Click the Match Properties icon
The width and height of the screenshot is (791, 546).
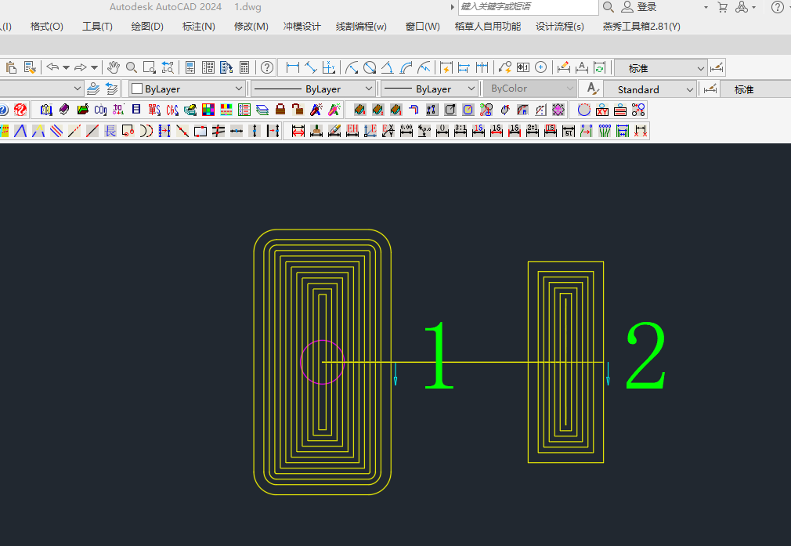coord(31,67)
